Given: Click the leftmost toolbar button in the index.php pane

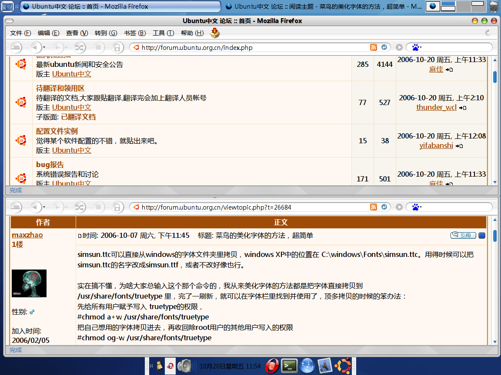Looking at the screenshot, I should click(16, 47).
